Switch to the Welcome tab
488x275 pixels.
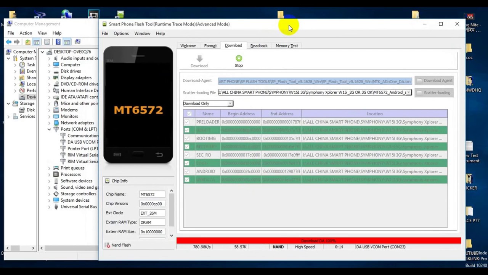pos(188,45)
